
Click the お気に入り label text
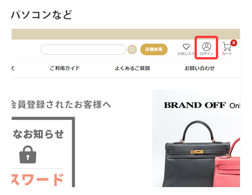coord(186,53)
